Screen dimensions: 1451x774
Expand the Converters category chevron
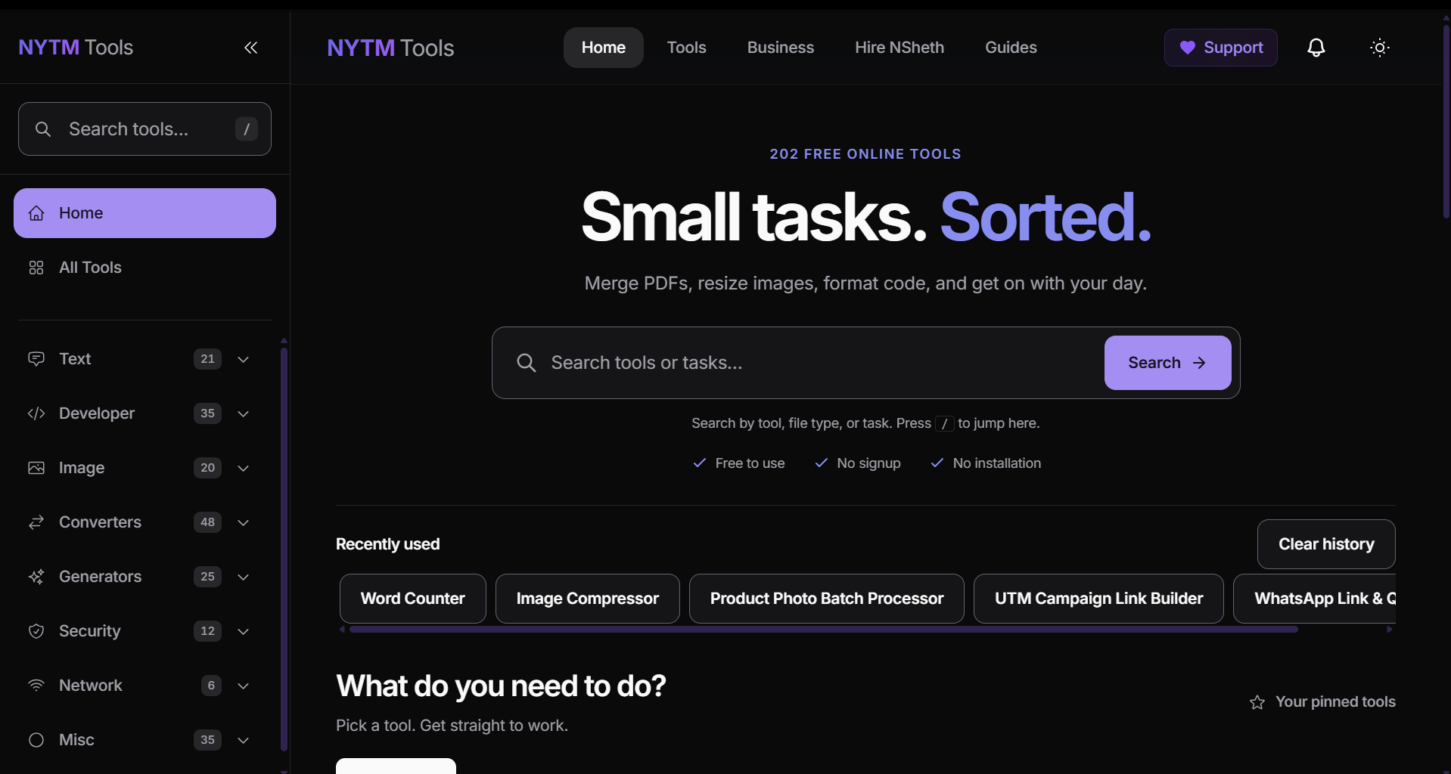[x=244, y=522]
